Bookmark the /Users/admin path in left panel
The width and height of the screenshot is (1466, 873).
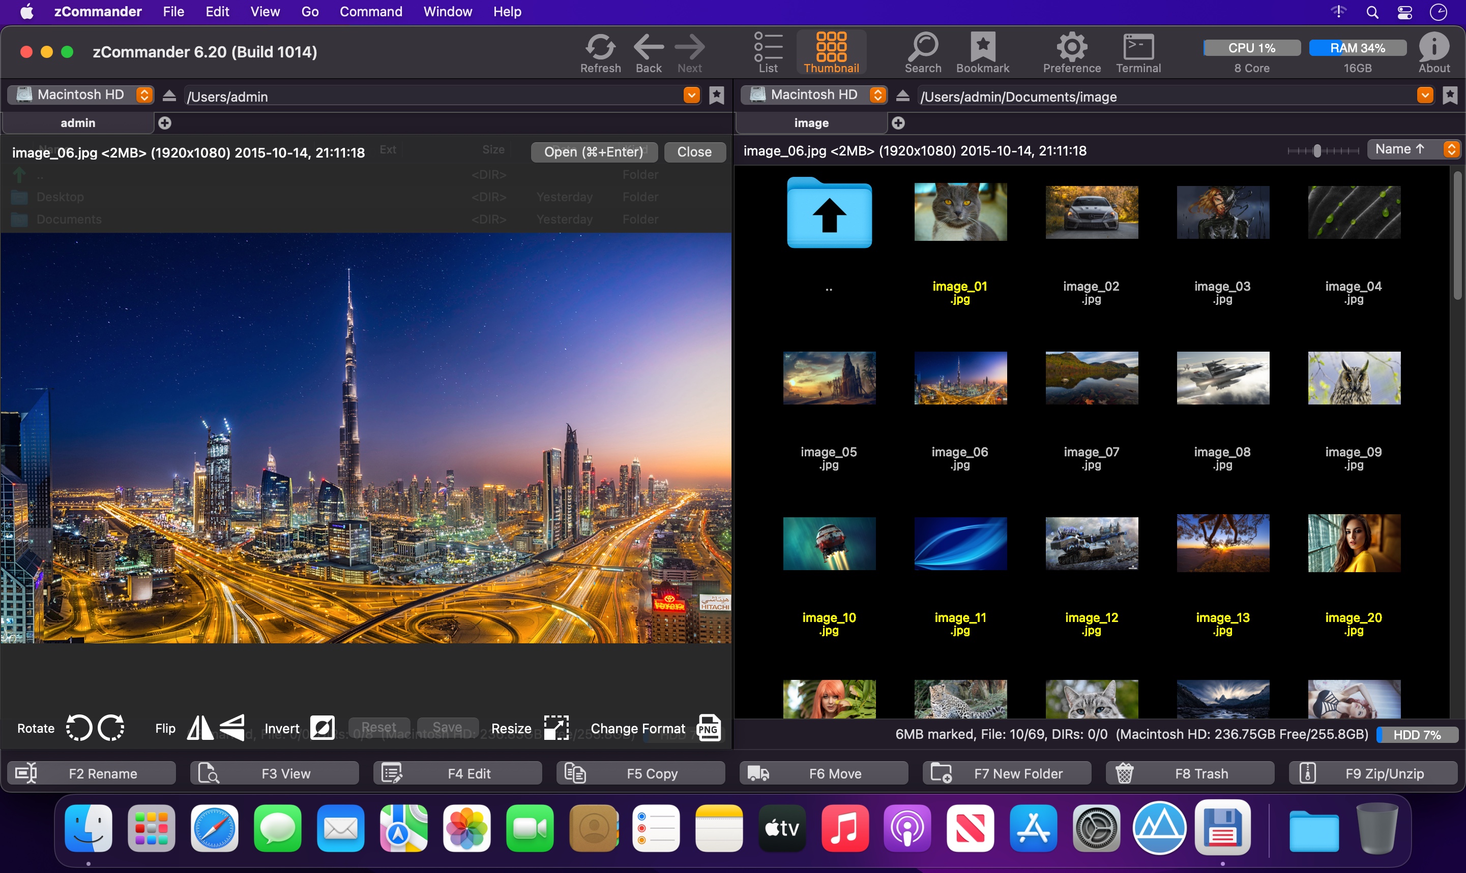click(716, 96)
